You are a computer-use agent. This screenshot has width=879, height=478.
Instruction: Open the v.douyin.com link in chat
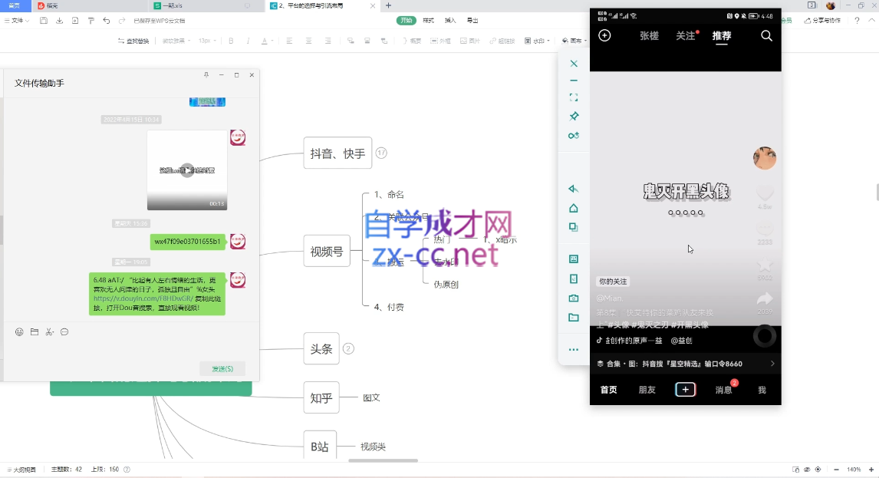pyautogui.click(x=143, y=298)
